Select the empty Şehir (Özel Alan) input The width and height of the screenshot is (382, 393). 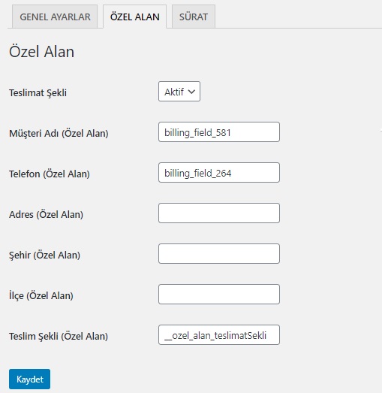(x=219, y=254)
